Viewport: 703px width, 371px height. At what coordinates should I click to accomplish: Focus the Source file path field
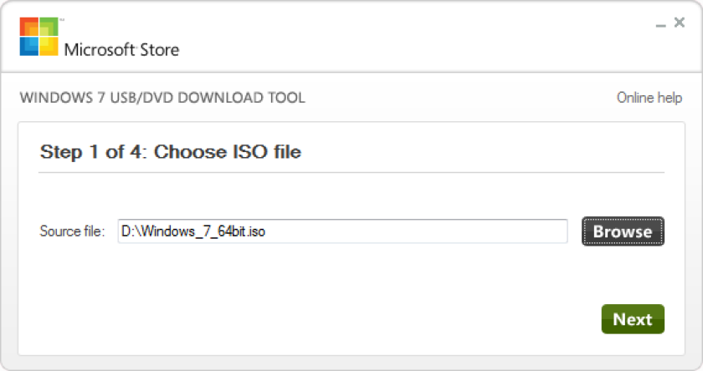pyautogui.click(x=342, y=231)
